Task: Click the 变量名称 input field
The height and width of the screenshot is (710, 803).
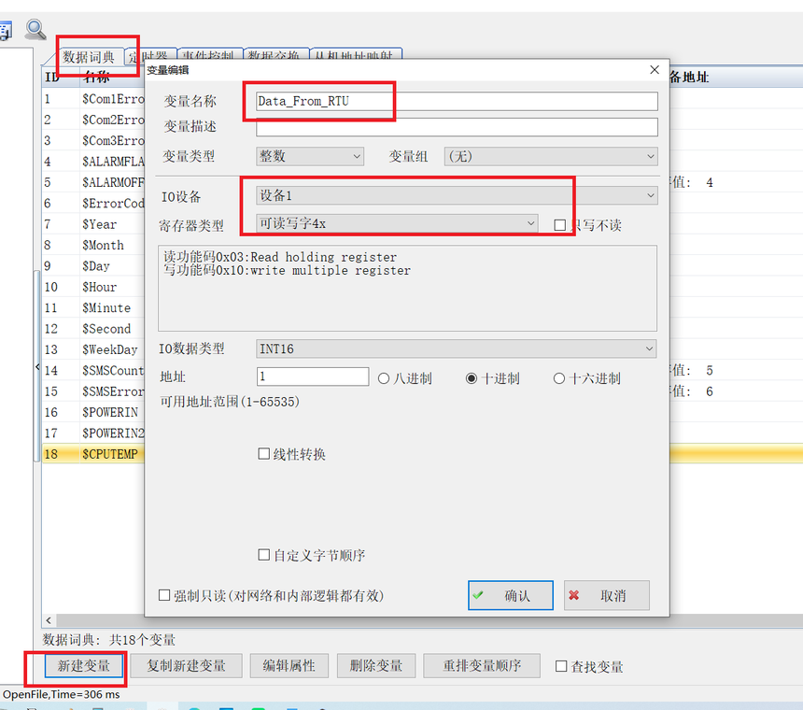Action: point(457,102)
